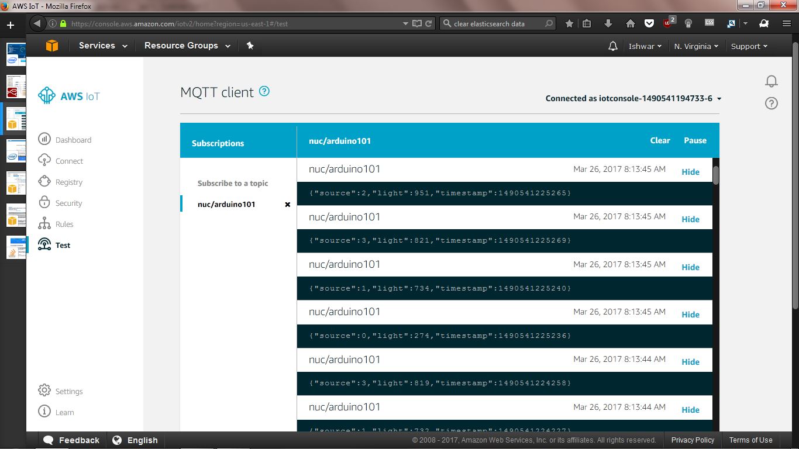The image size is (799, 449).
Task: Hide the message with light 819
Action: click(x=691, y=362)
